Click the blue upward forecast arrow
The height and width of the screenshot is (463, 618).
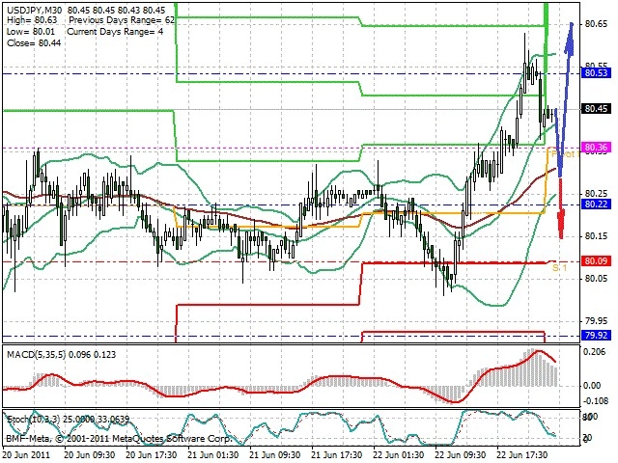click(x=564, y=98)
